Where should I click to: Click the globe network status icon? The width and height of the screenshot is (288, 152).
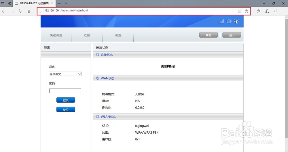point(229,22)
